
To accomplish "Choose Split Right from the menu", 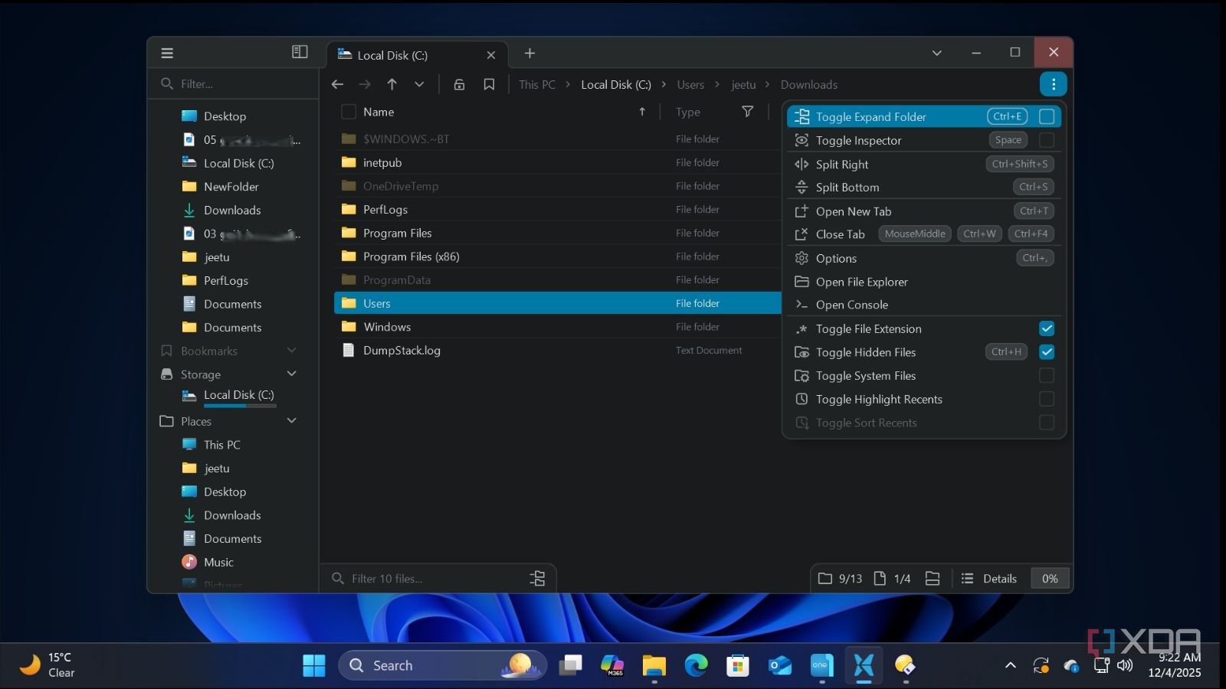I will coord(924,164).
